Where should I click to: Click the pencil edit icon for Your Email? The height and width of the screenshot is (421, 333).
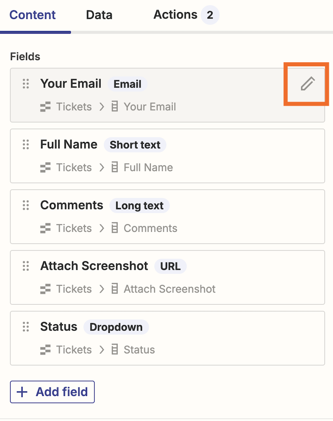pos(307,84)
